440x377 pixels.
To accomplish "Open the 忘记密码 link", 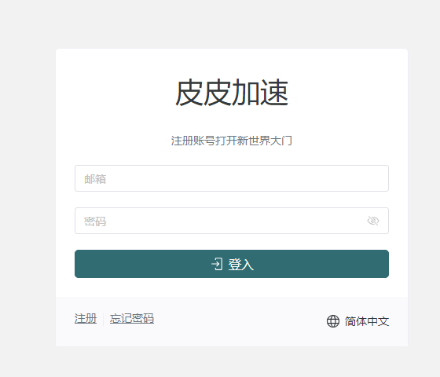I will coord(132,319).
